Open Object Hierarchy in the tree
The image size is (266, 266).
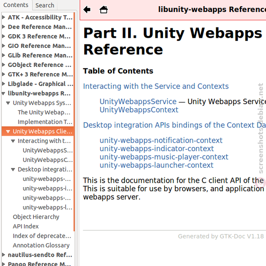(x=36, y=217)
